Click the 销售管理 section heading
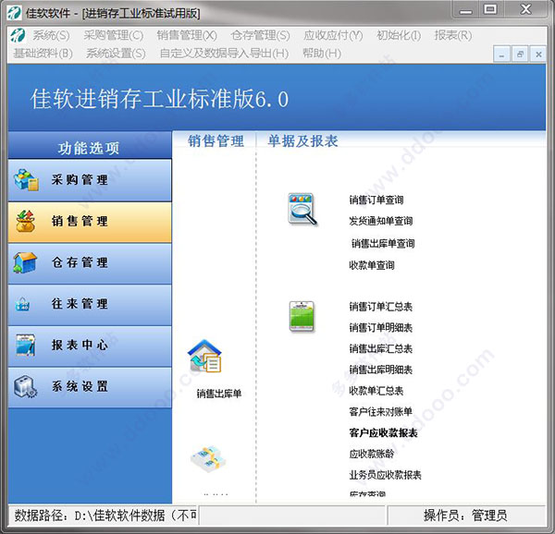The height and width of the screenshot is (534, 555). (216, 141)
